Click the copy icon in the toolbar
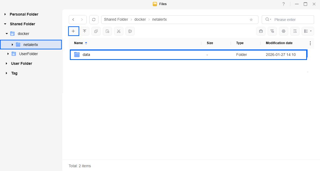Viewport: 320px width, 171px height. point(96,31)
